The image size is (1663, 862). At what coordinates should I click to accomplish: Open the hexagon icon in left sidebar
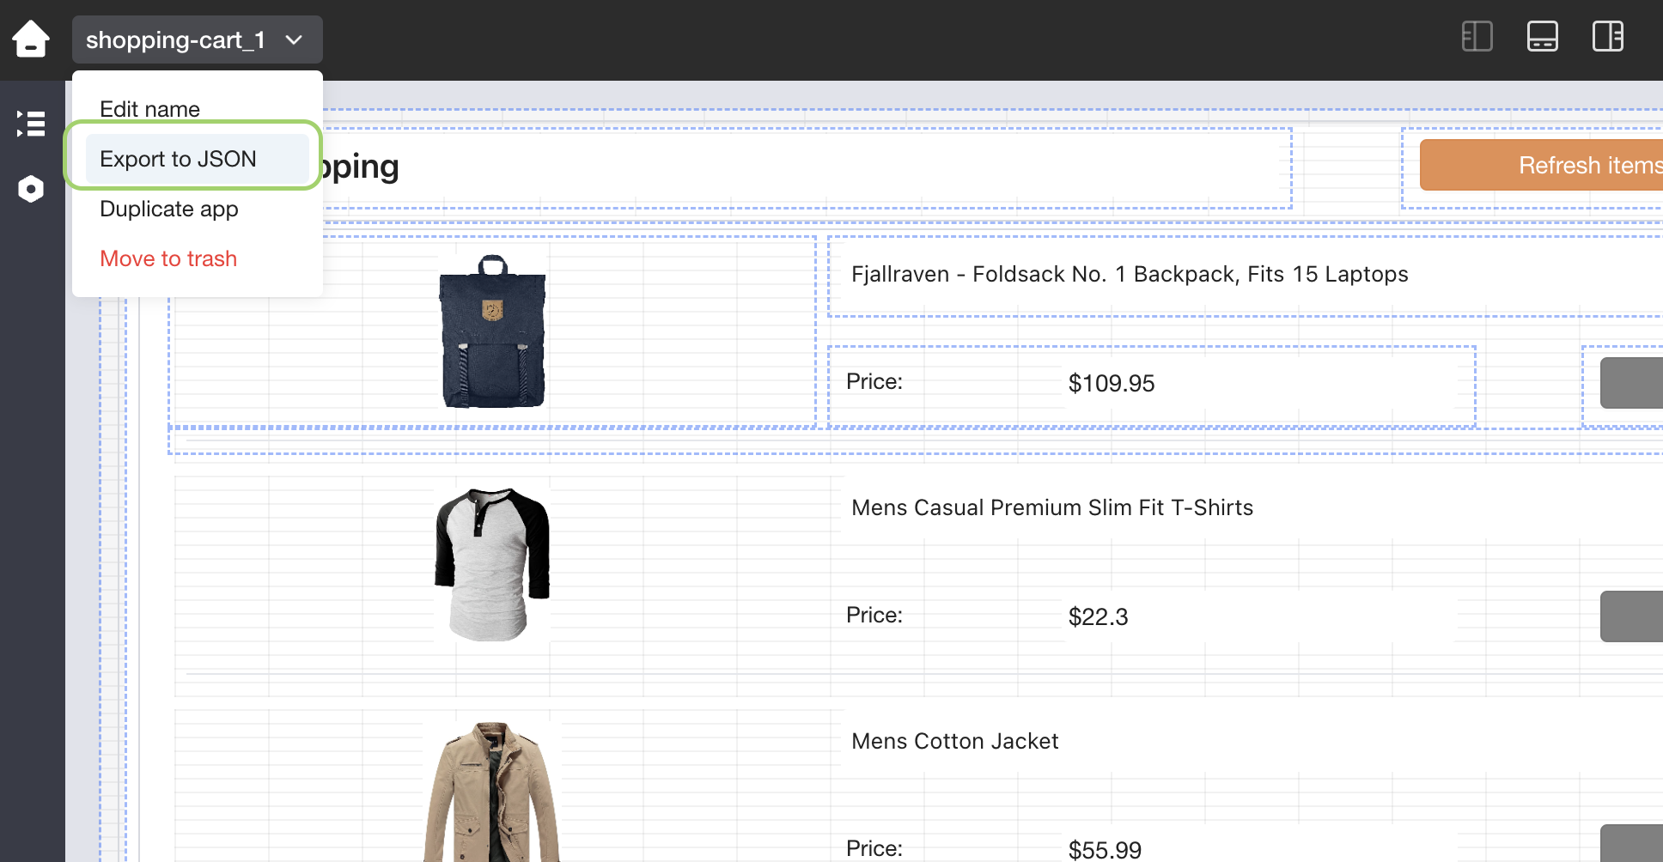pos(31,189)
